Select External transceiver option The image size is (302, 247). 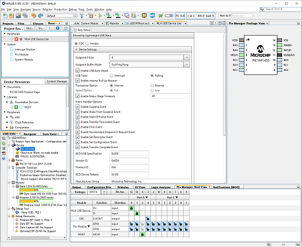[152, 85]
